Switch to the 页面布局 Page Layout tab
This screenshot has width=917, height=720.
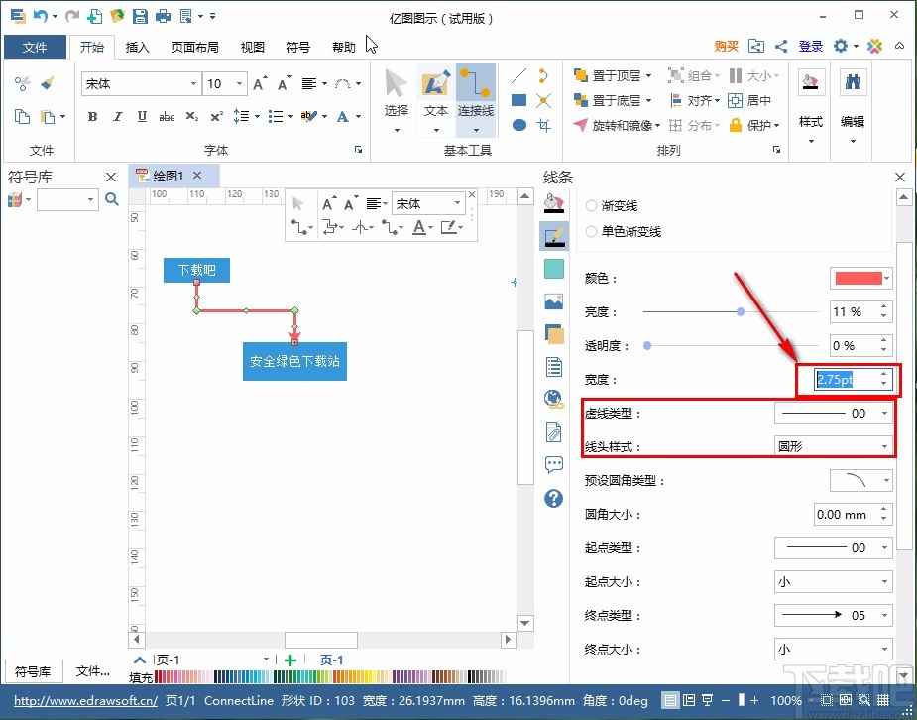(x=194, y=47)
